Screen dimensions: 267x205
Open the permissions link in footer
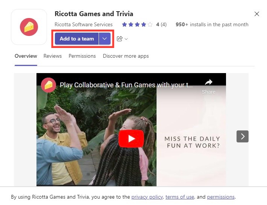pos(221,197)
